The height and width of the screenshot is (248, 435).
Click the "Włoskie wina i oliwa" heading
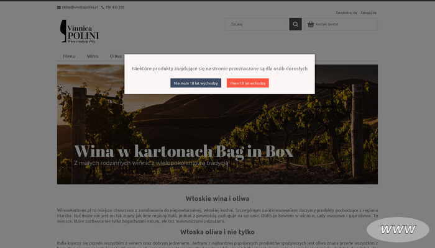point(217,198)
